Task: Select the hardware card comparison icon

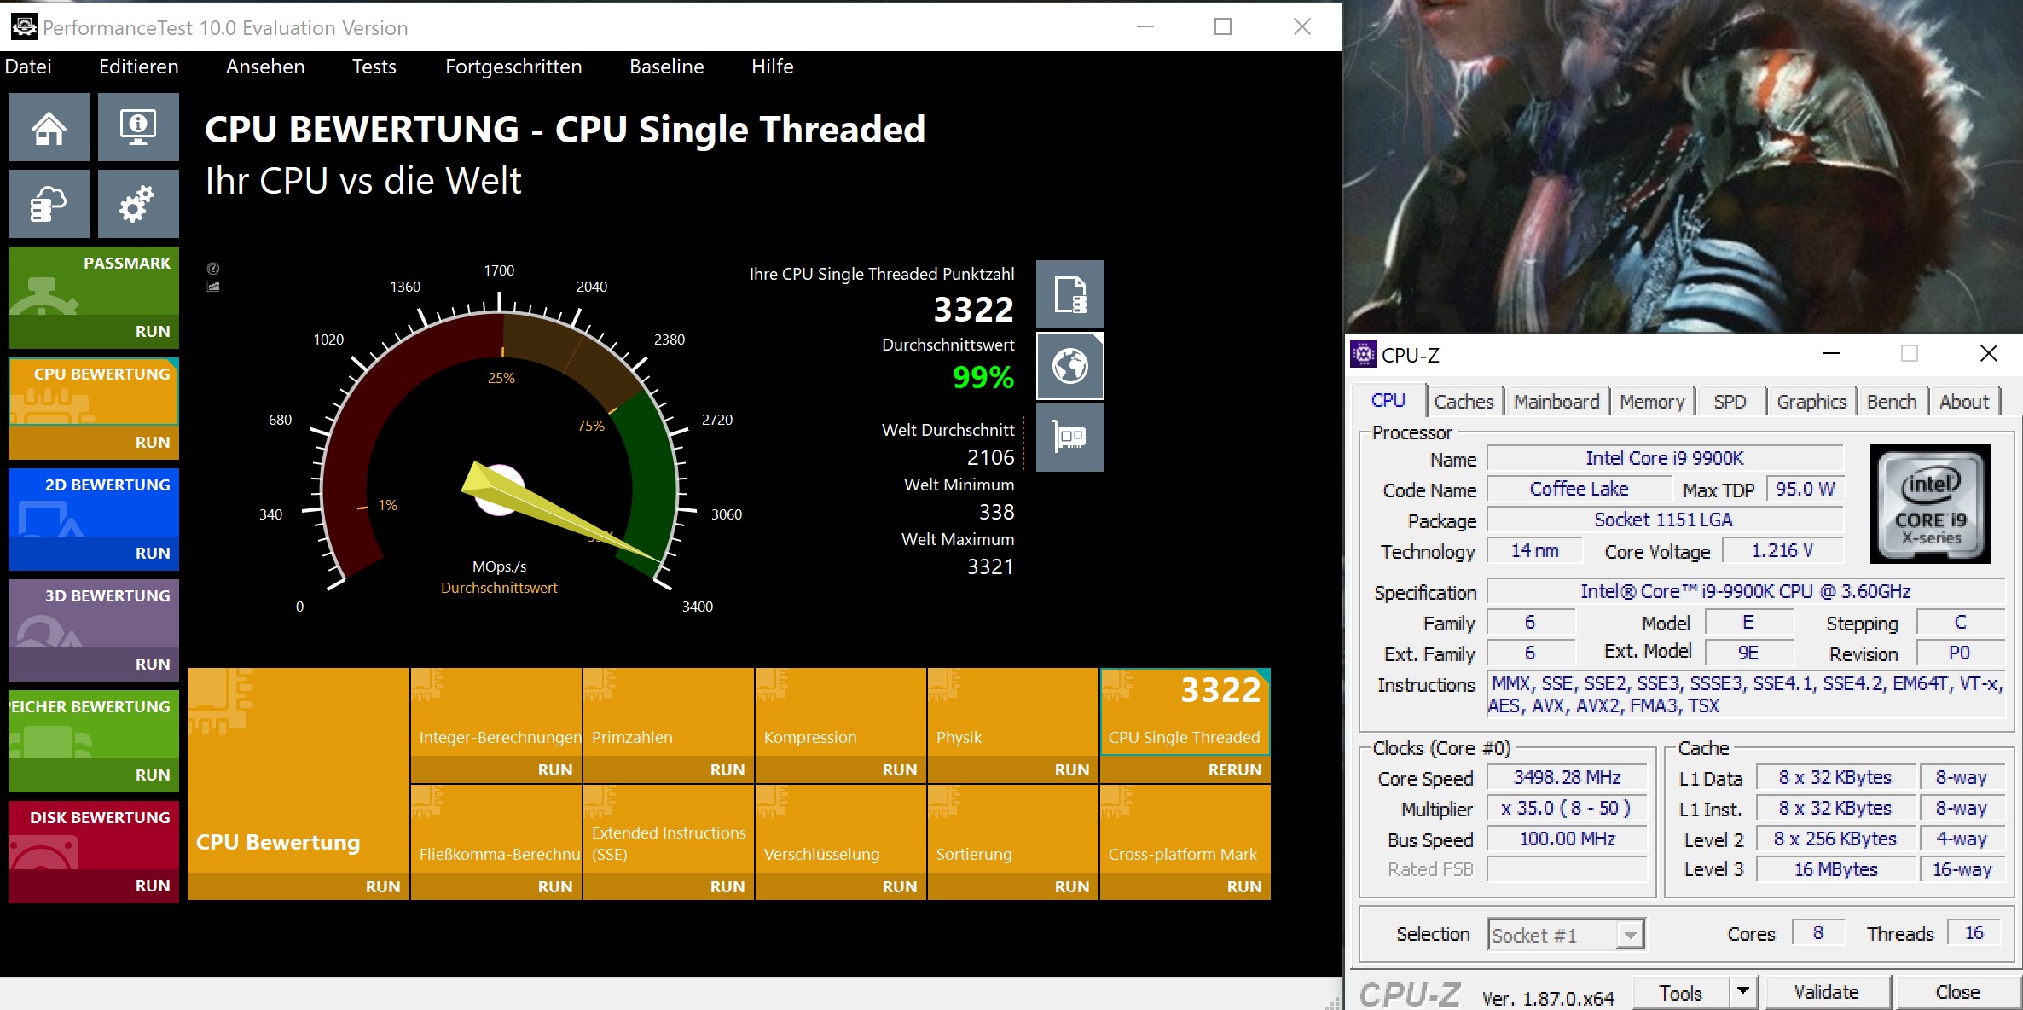Action: click(1069, 438)
